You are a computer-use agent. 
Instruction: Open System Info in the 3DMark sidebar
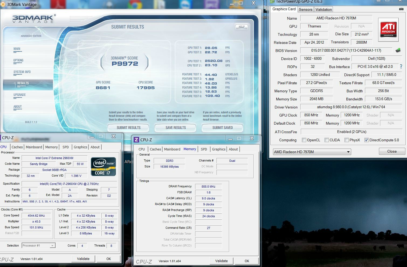pyautogui.click(x=22, y=72)
